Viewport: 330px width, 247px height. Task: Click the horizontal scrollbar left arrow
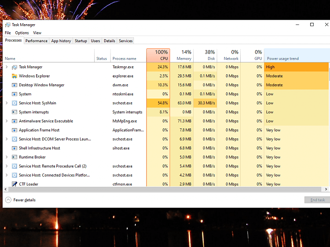tap(6, 189)
